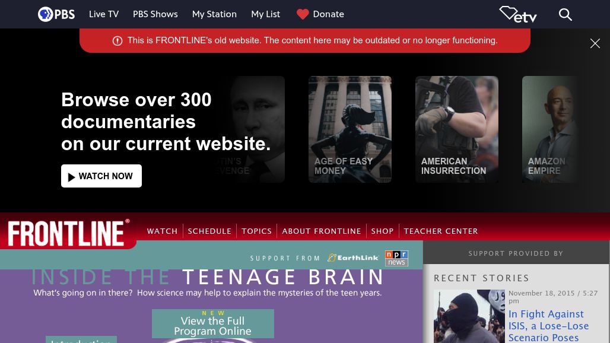Open the PBS Shows menu
This screenshot has height=343, width=610.
click(x=155, y=14)
